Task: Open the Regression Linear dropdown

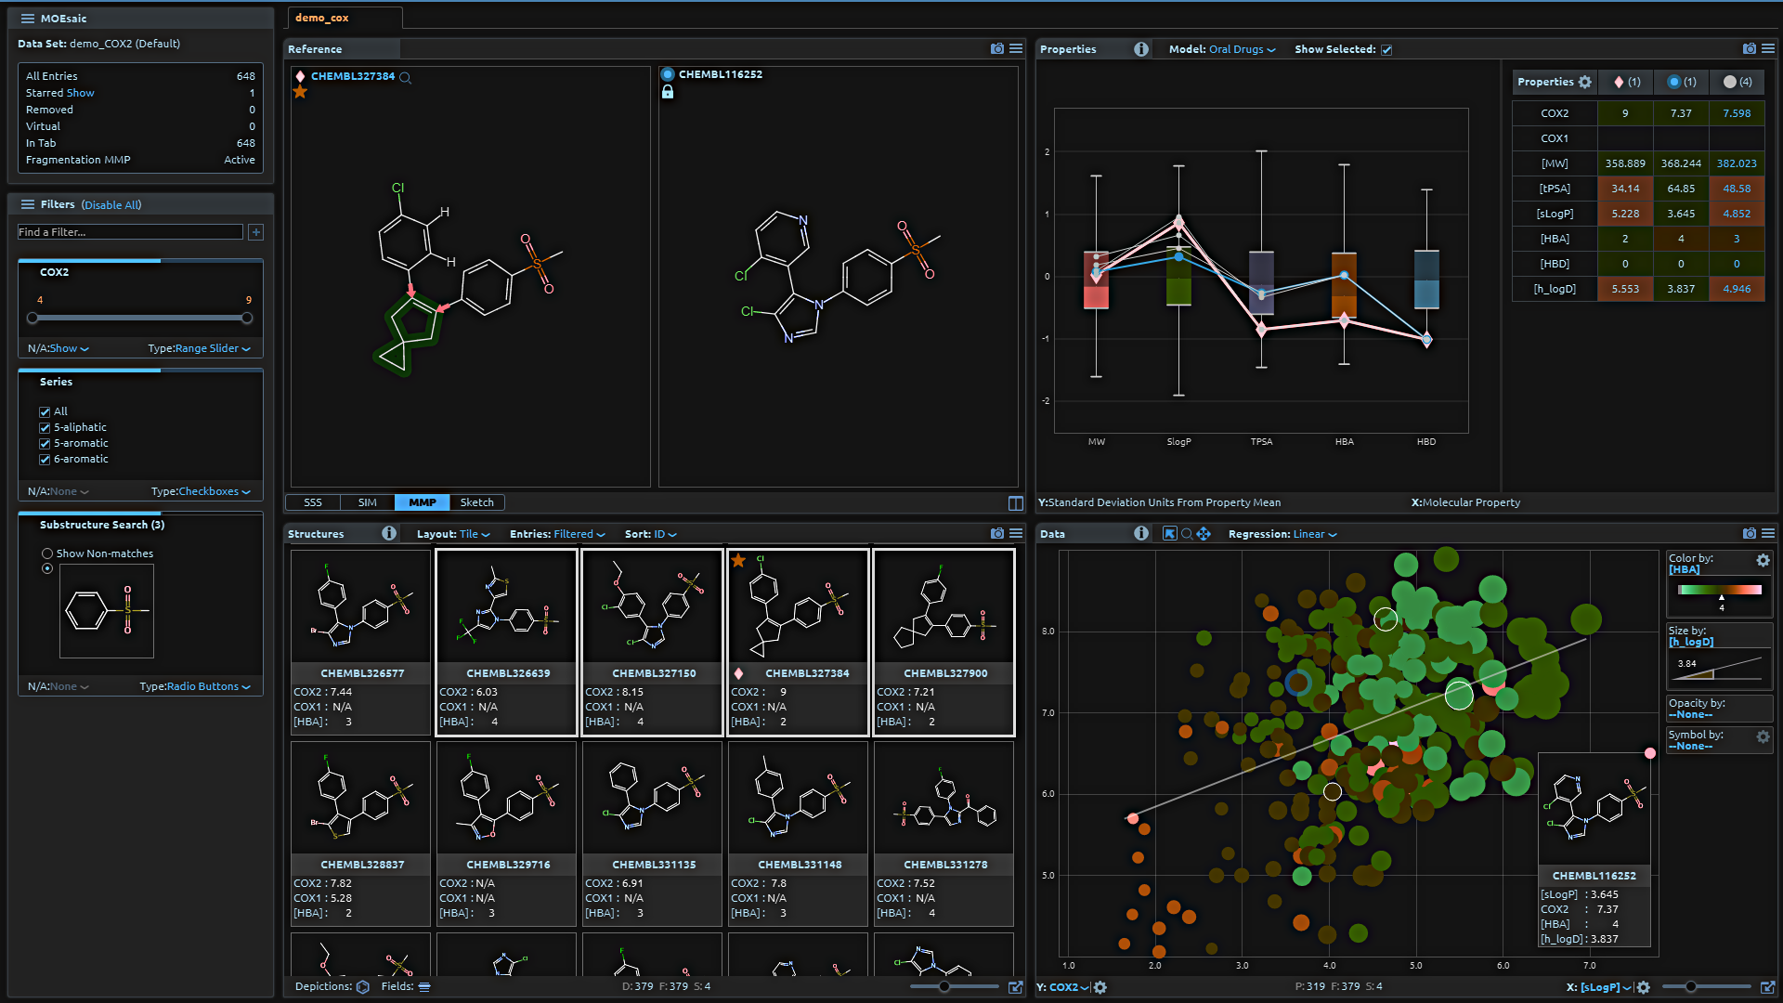Action: pos(1315,535)
